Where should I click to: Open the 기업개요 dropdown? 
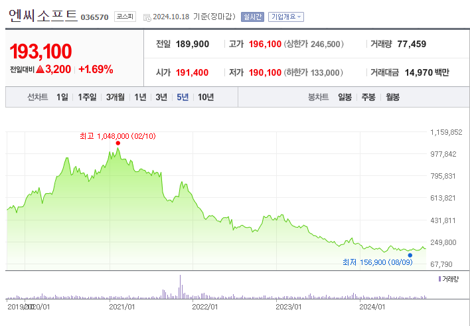pyautogui.click(x=286, y=17)
